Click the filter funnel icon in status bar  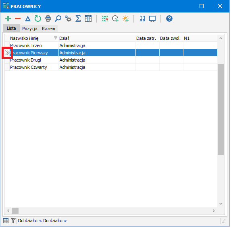(13, 221)
